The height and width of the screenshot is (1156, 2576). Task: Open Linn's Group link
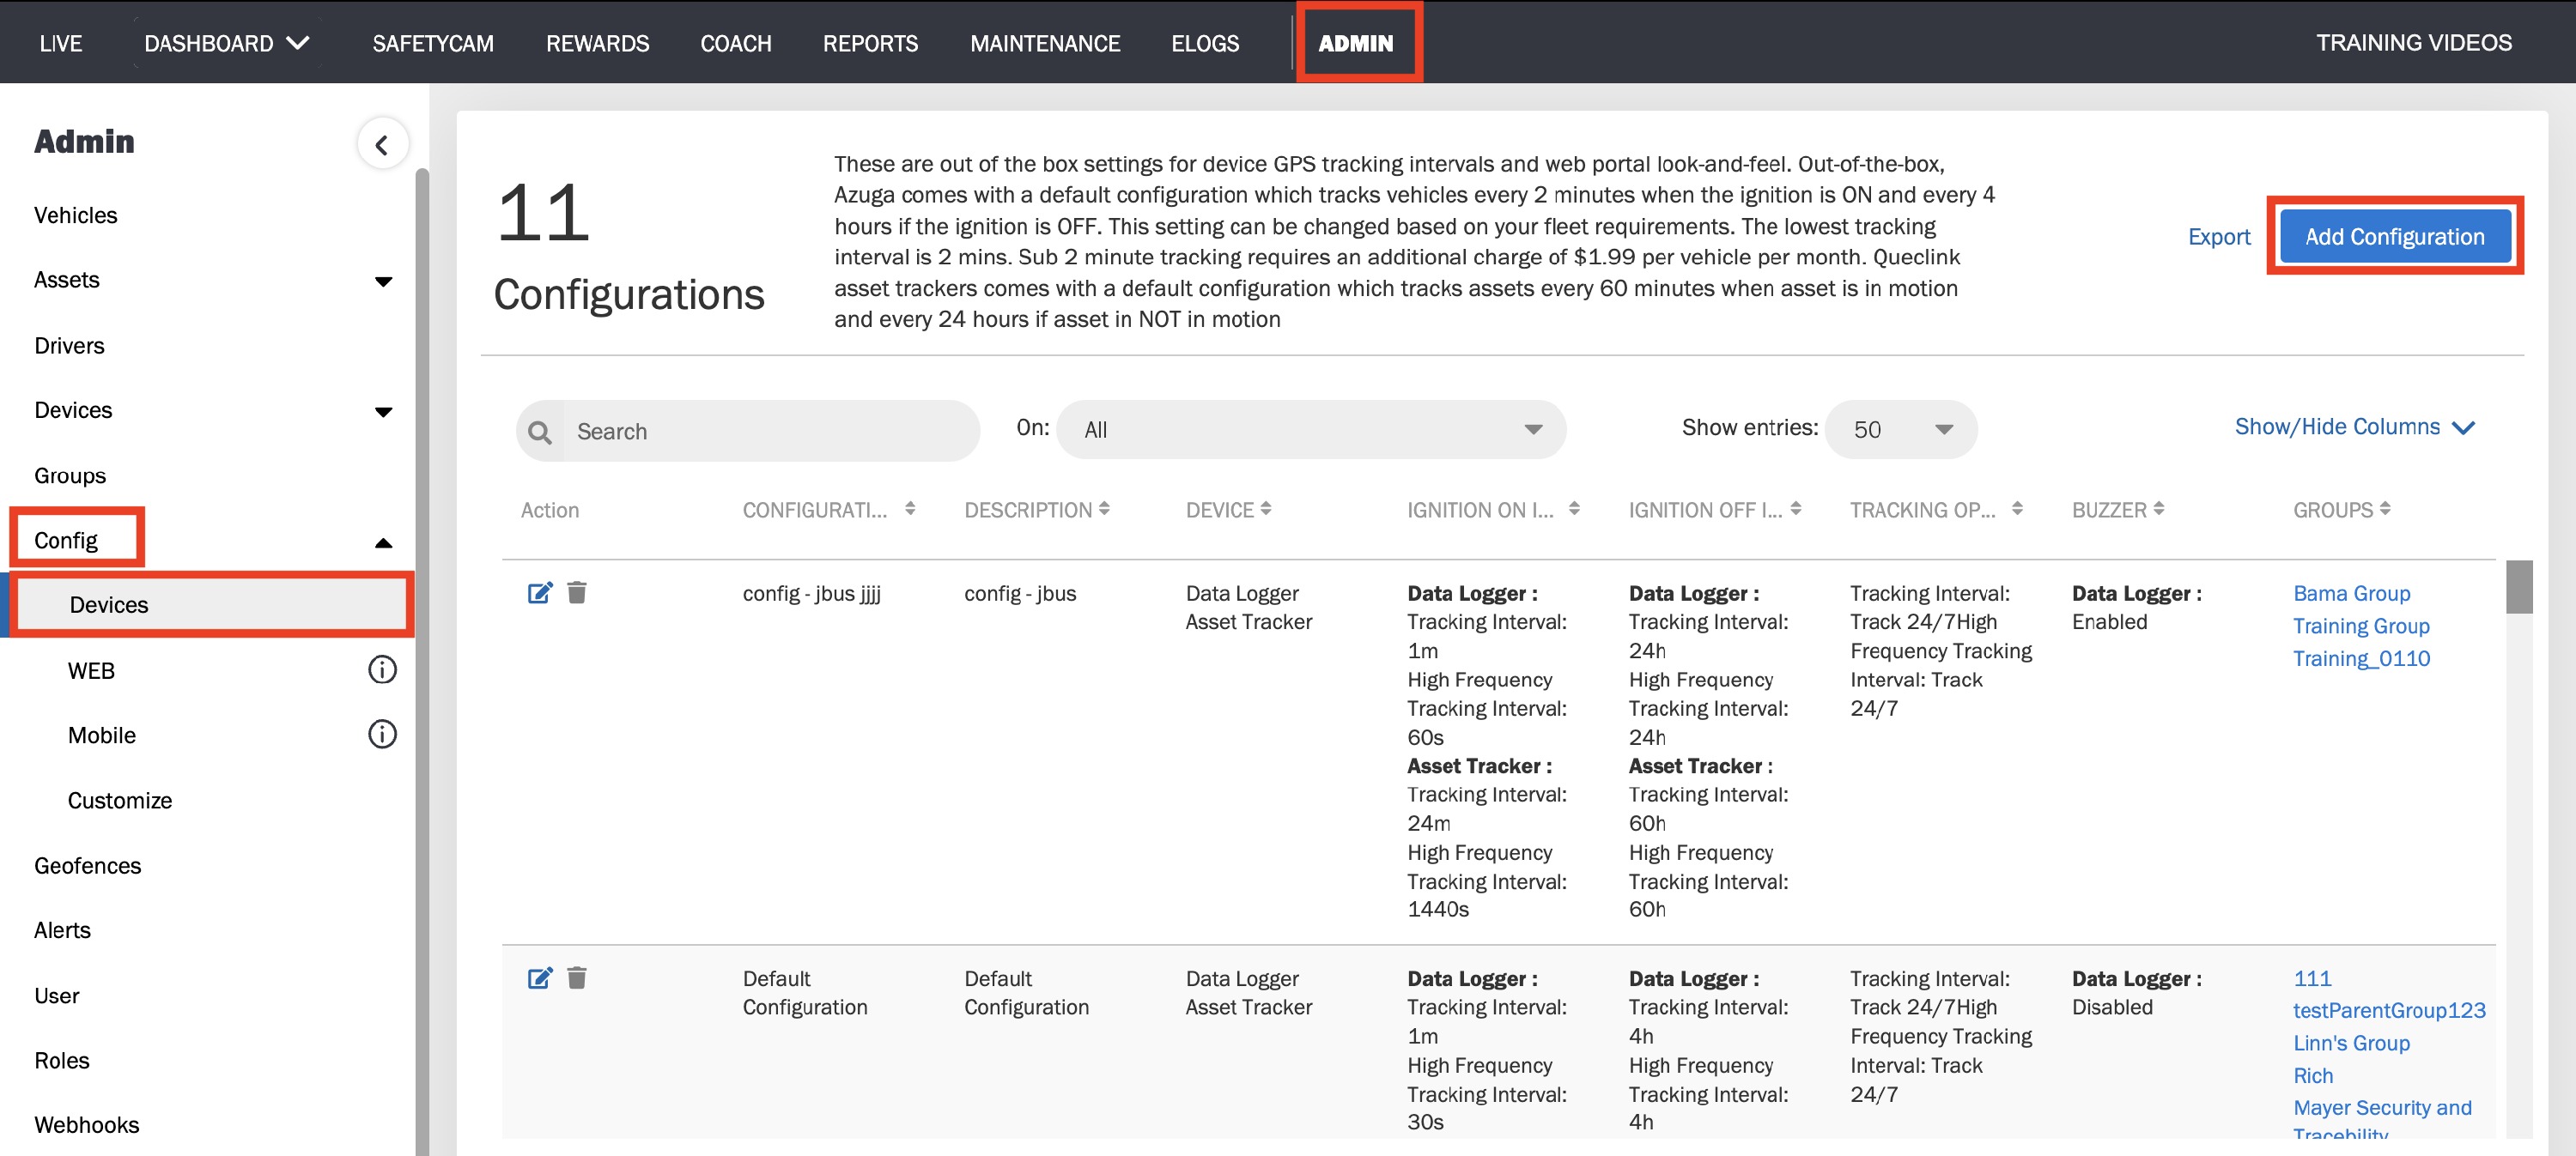click(x=2351, y=1043)
